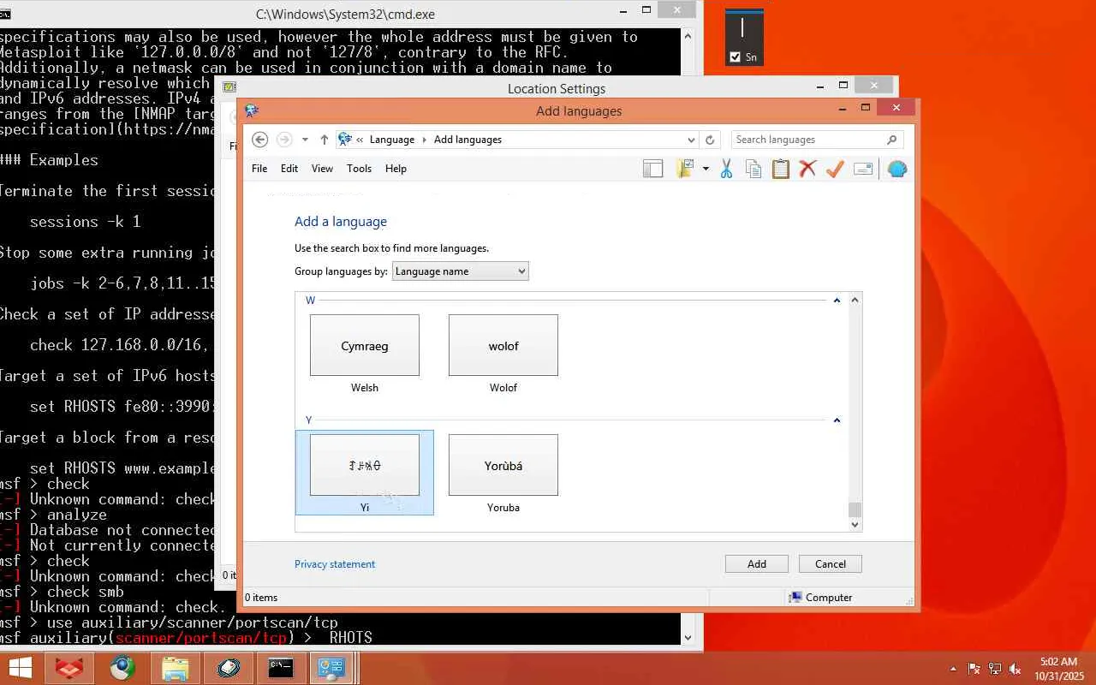Click the folder options toolbar icon
Viewport: 1096px width, 685px height.
point(684,169)
